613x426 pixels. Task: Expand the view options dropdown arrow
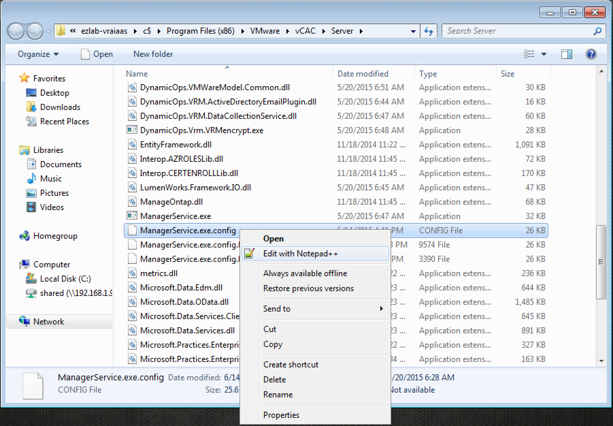(x=544, y=54)
